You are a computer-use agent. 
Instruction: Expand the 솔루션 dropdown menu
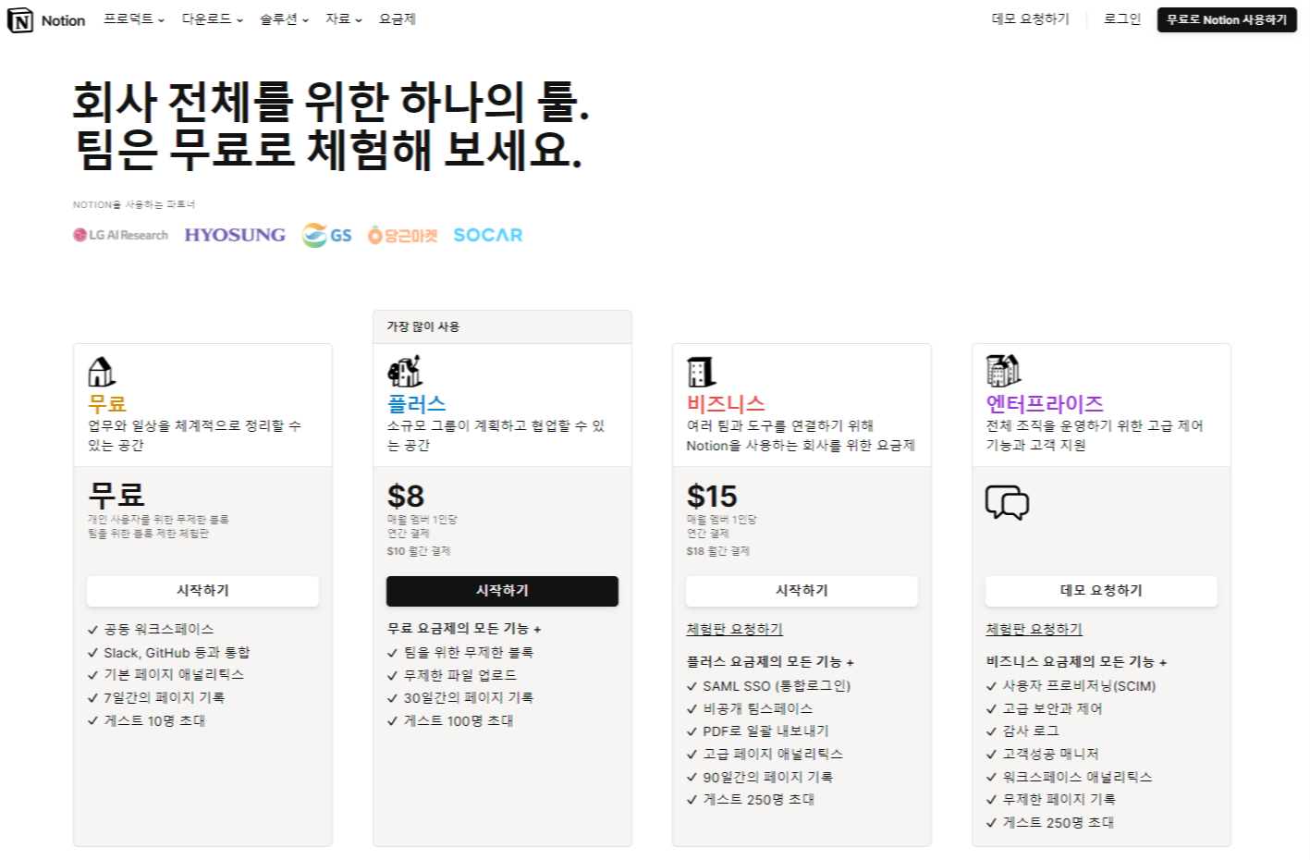285,19
